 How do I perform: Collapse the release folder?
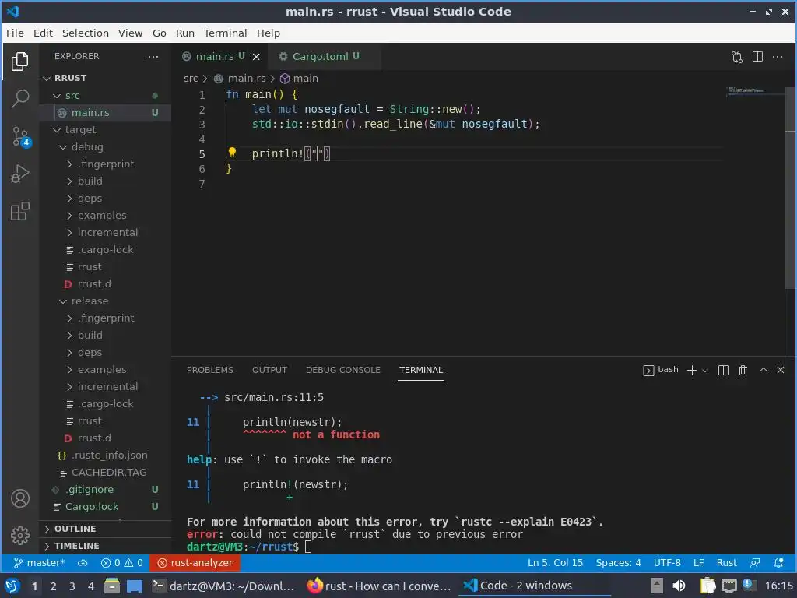90,301
